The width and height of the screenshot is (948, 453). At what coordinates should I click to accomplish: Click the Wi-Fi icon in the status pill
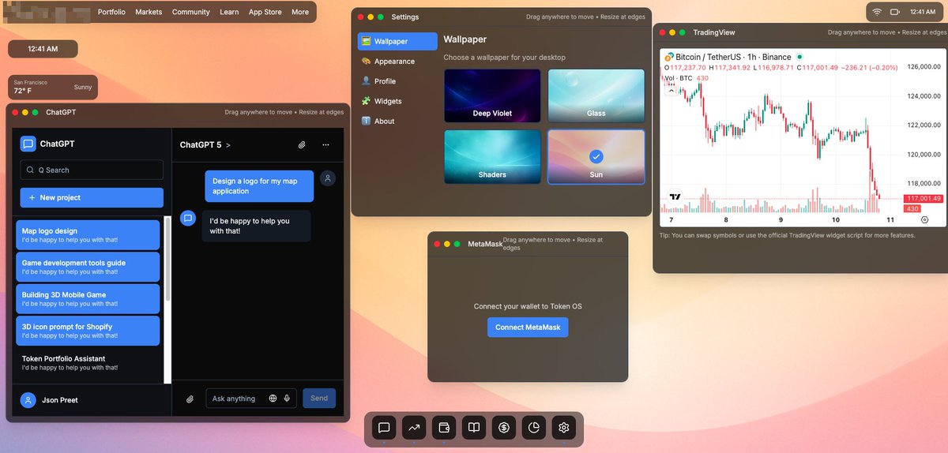(x=876, y=12)
